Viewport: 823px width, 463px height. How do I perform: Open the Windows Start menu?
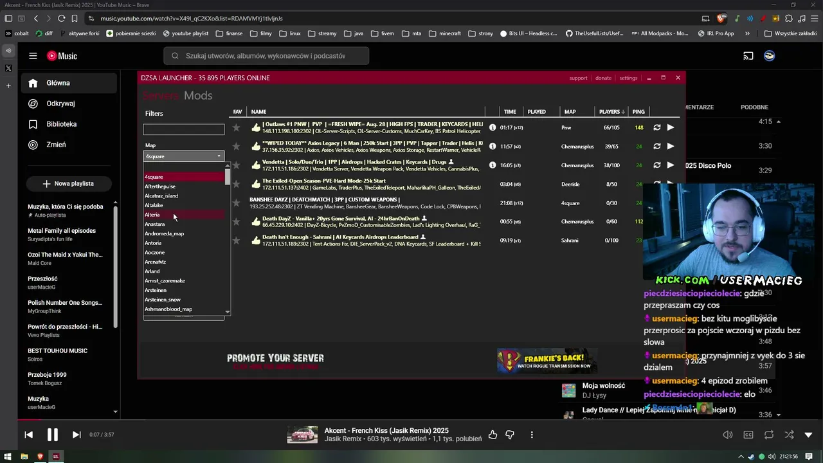coord(8,457)
